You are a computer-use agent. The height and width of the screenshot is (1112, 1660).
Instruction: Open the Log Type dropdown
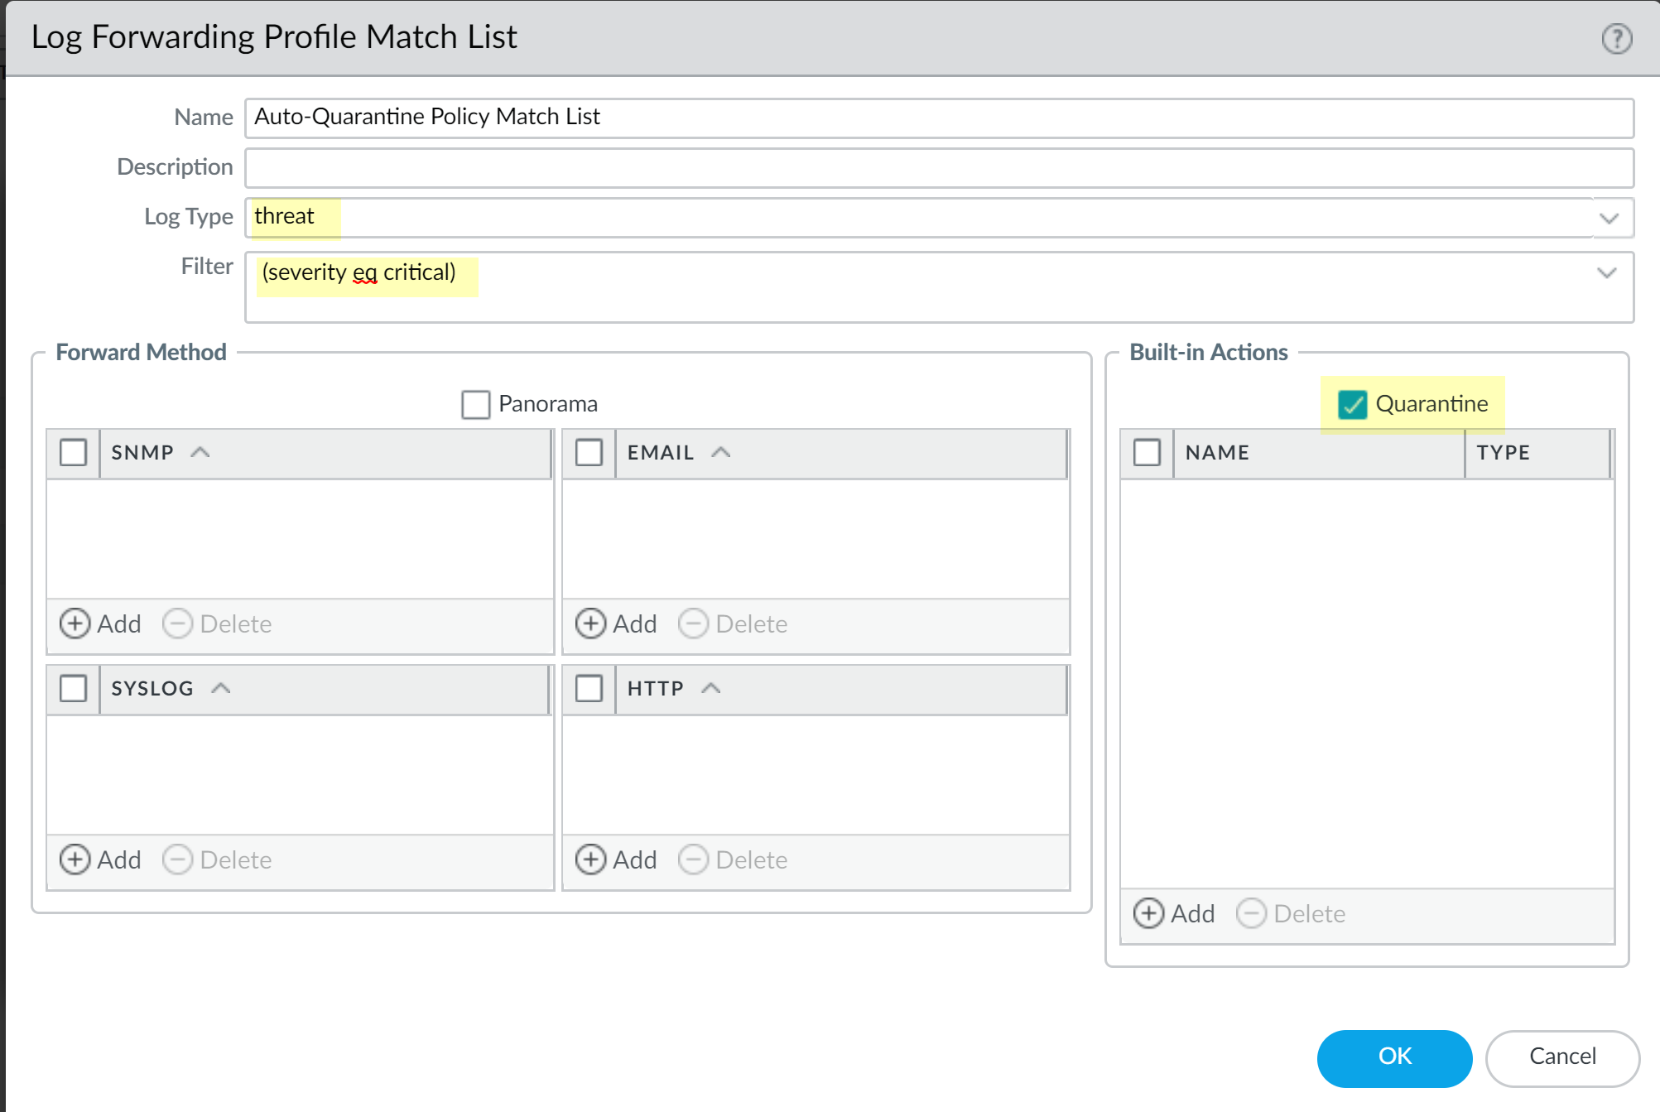(1609, 218)
